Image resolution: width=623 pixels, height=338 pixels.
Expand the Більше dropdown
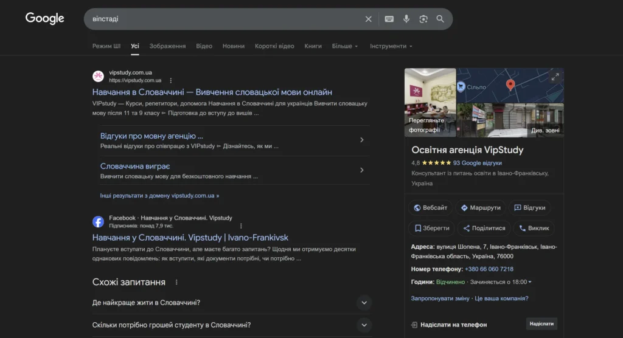pyautogui.click(x=345, y=46)
